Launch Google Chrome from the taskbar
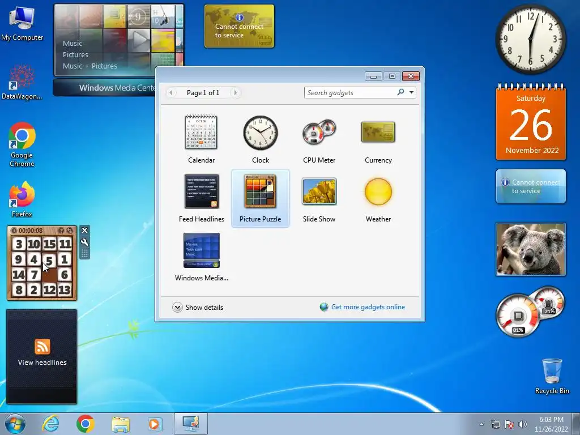Viewport: 580px width, 435px height. (86, 424)
